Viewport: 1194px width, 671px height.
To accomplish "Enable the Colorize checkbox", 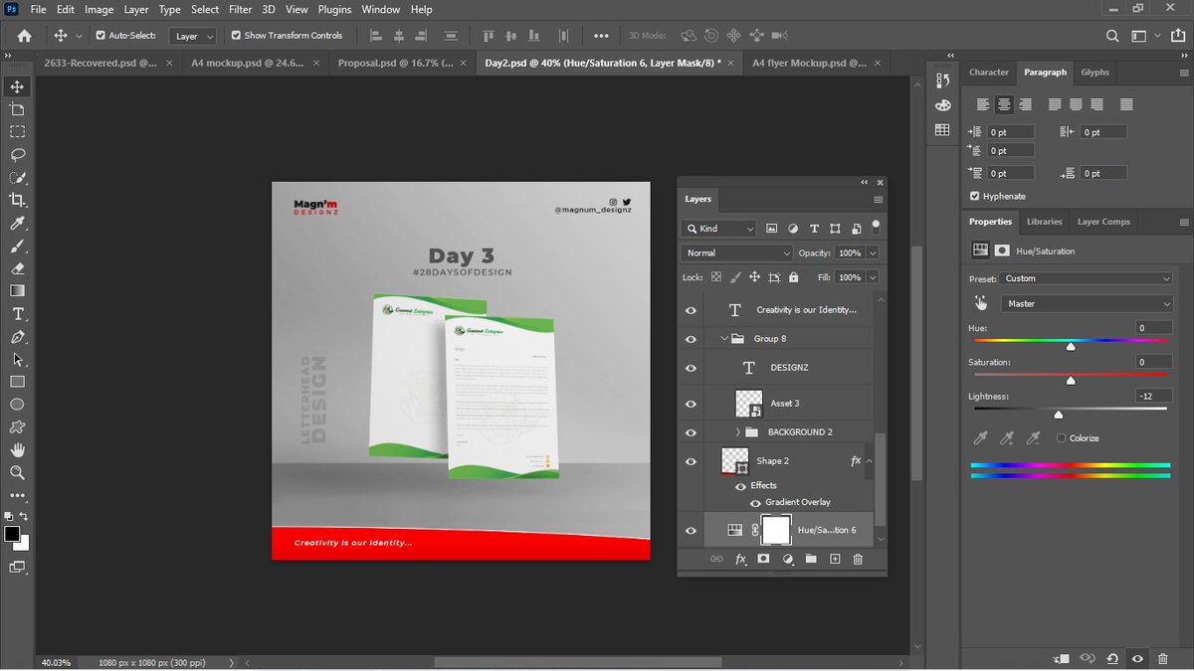I will (x=1061, y=438).
